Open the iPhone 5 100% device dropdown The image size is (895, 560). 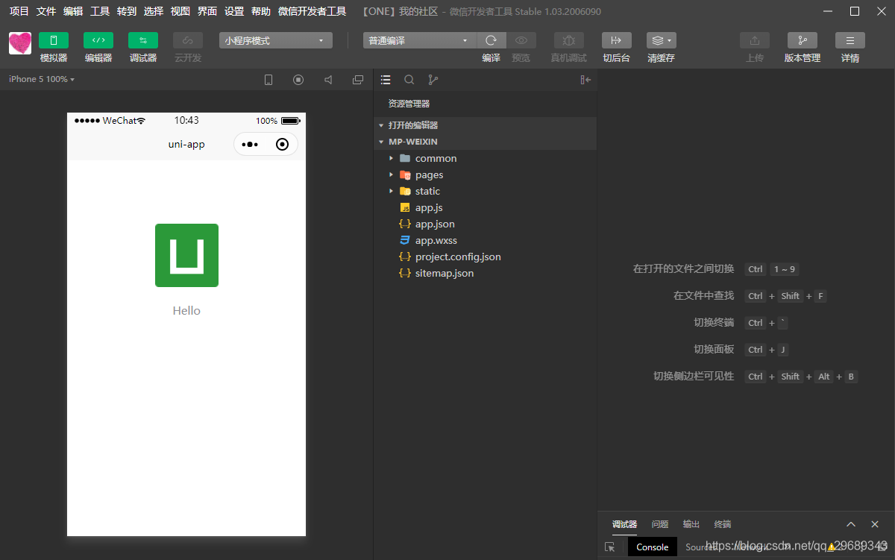coord(42,79)
